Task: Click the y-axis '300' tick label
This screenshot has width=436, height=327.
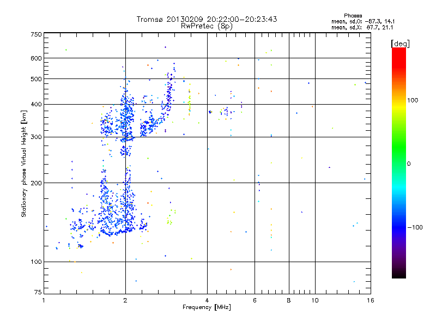Action: tap(36, 137)
